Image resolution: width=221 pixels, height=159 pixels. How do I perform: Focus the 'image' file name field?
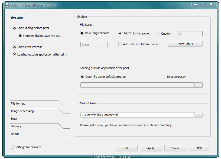point(94,44)
